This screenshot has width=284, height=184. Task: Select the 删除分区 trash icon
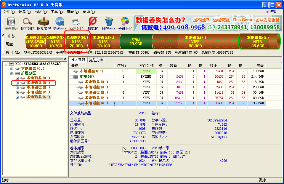click(x=109, y=23)
